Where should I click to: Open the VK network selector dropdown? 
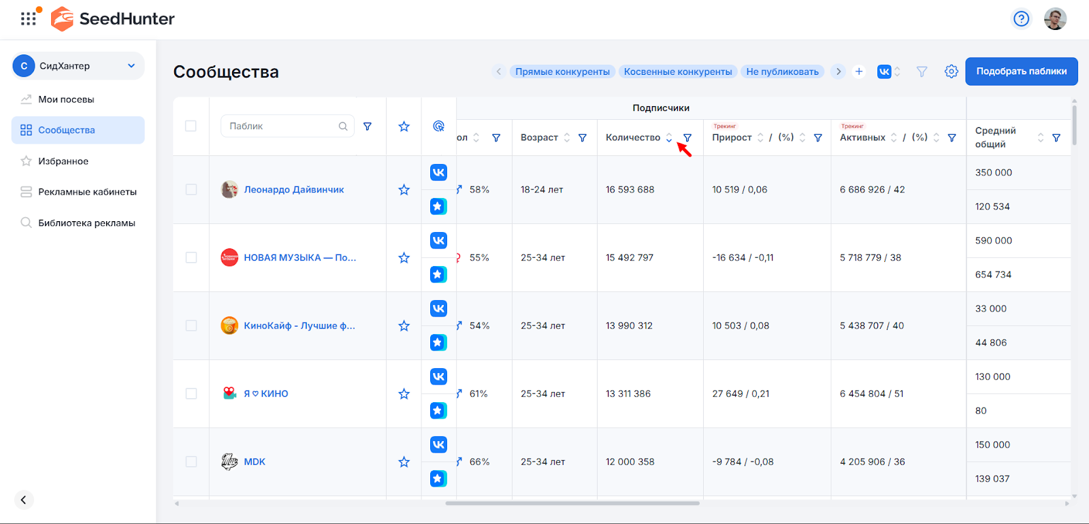[x=889, y=71]
